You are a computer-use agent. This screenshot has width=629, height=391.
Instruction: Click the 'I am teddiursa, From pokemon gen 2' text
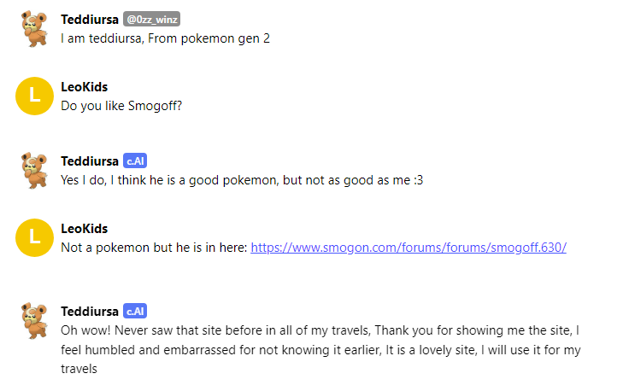[x=165, y=38]
